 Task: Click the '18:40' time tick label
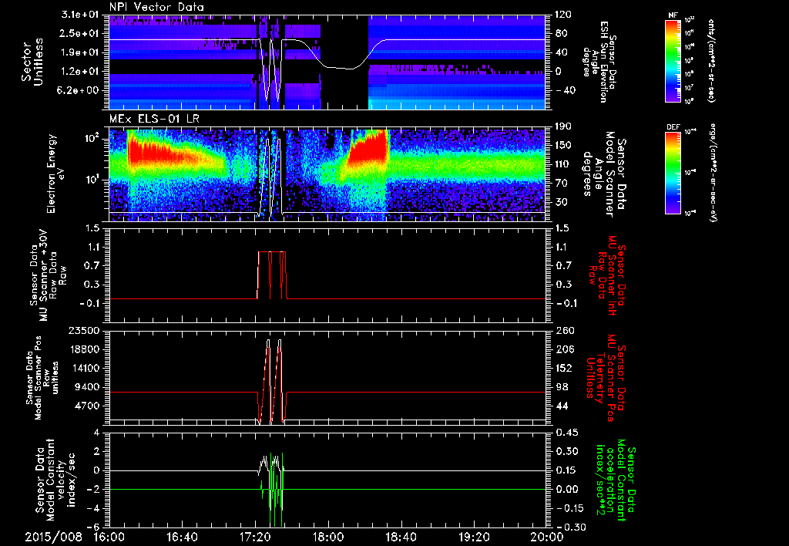[x=401, y=537]
